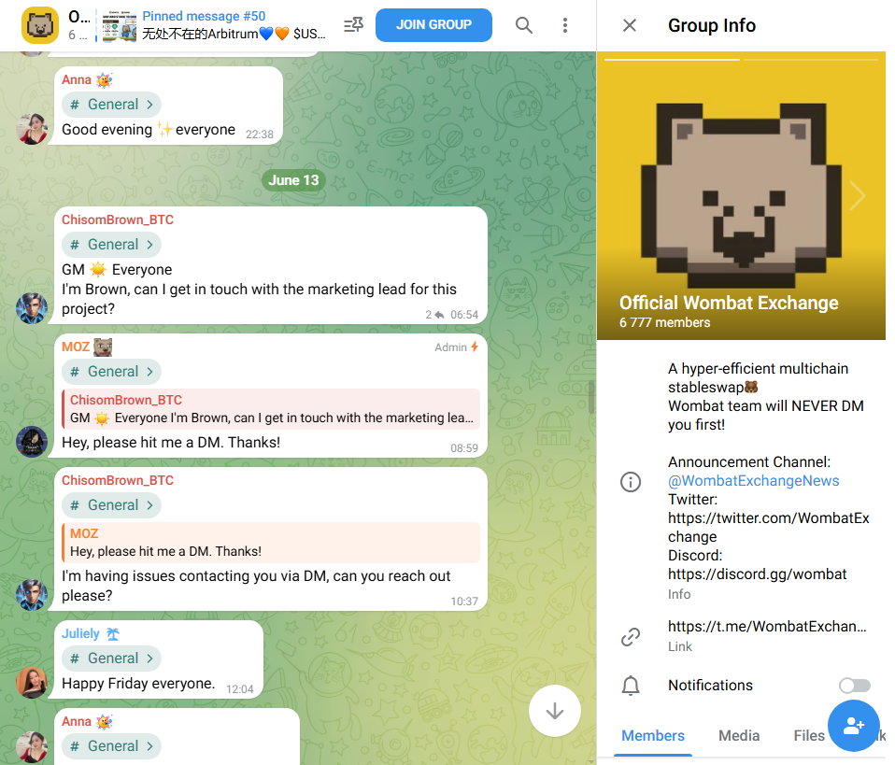Show next group photo with right chevron
895x765 pixels.
858,196
